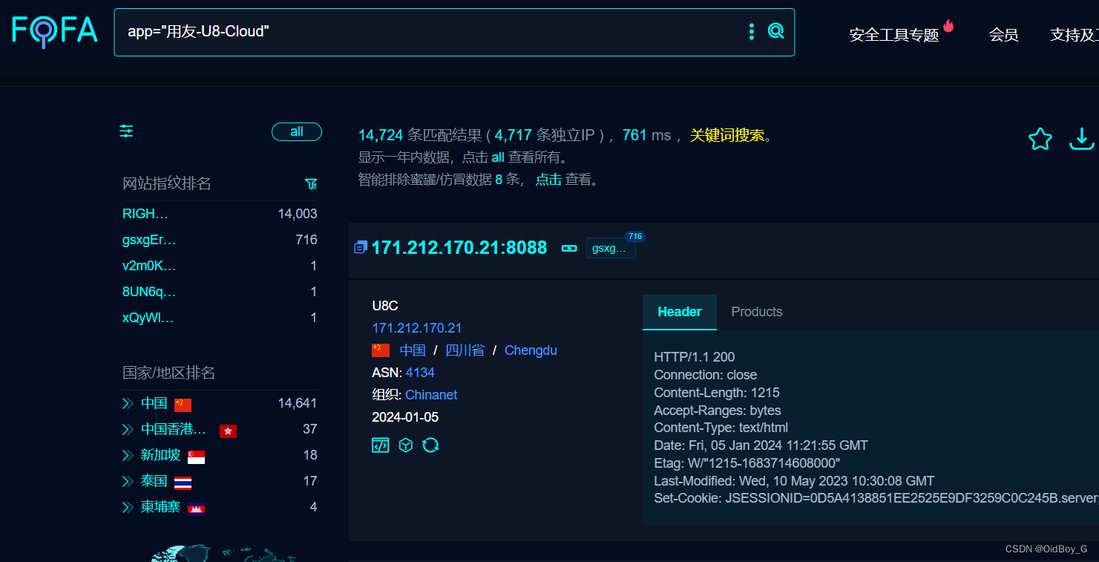Open the 会员 menu item
The width and height of the screenshot is (1099, 562).
[x=1003, y=35]
